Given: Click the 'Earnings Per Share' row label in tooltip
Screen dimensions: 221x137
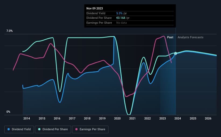Looking at the screenshot, I should [x=99, y=23].
